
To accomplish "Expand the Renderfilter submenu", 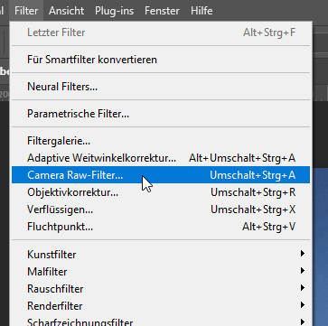I will point(161,306).
